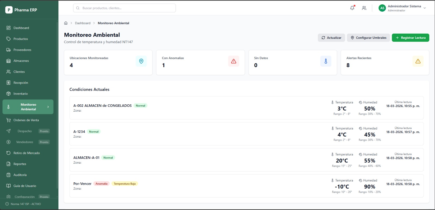This screenshot has height=210, width=435.
Task: Click the Temperatura Baja badge
Action: [125, 184]
